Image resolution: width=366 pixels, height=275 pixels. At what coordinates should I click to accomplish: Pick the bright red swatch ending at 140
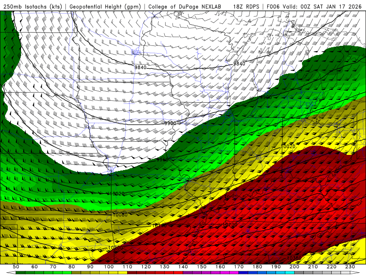coord(178,273)
